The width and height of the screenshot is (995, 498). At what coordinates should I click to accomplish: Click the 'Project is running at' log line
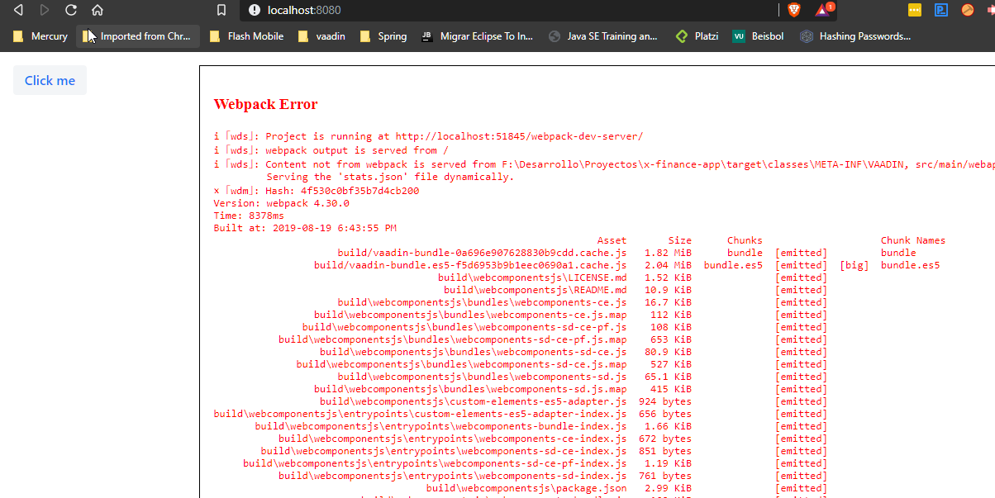(428, 136)
